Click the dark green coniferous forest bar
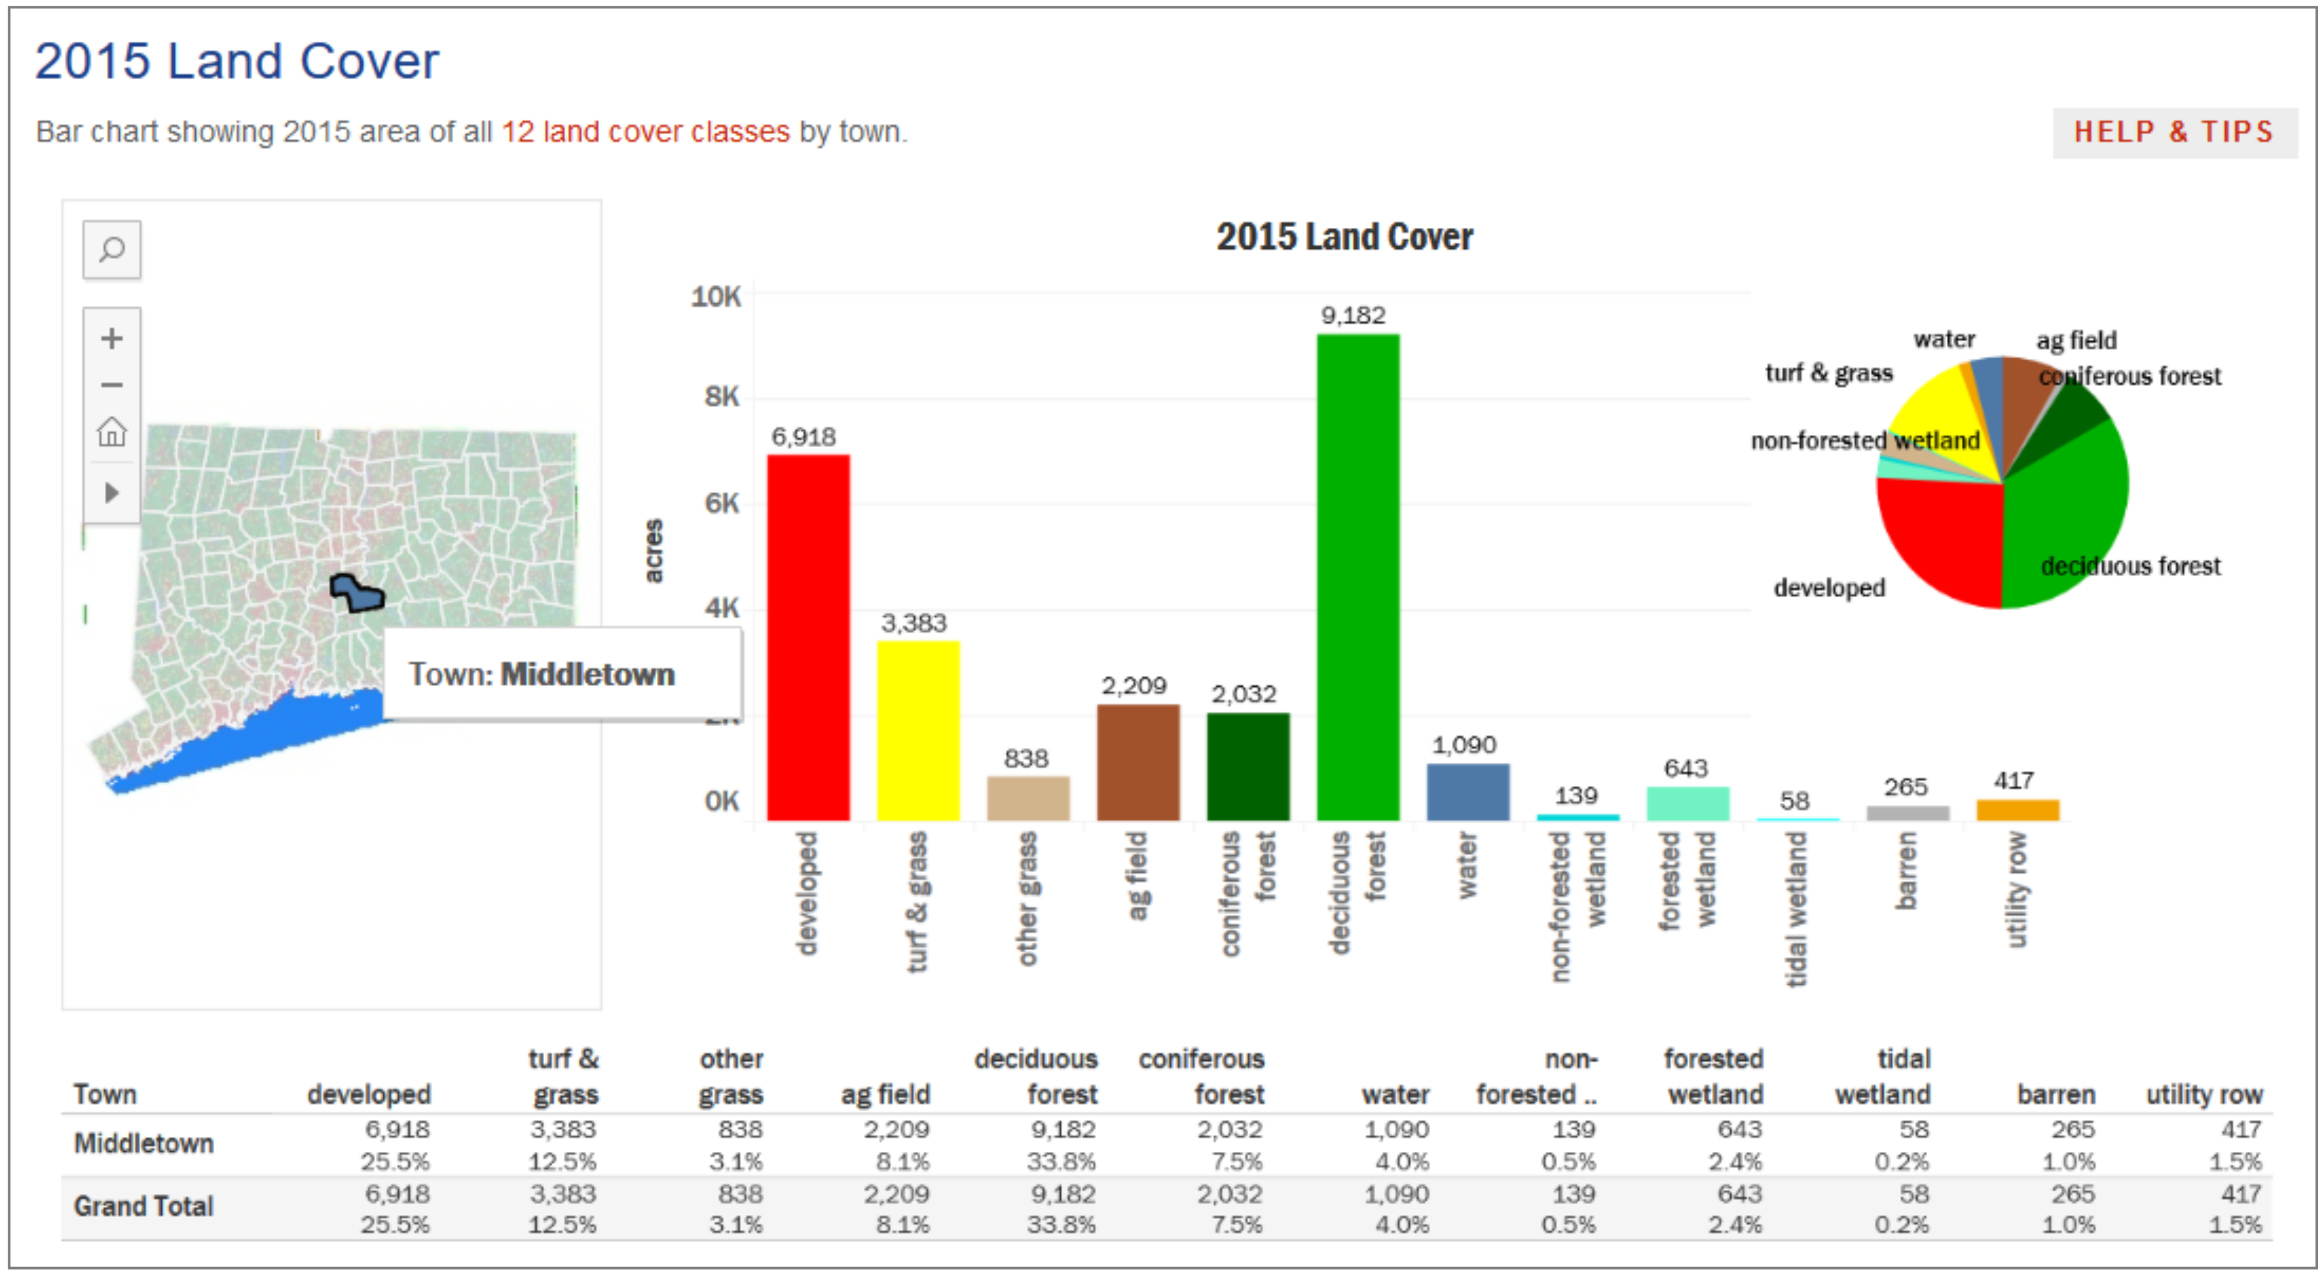Viewport: 2322px width, 1274px height. (x=1248, y=766)
